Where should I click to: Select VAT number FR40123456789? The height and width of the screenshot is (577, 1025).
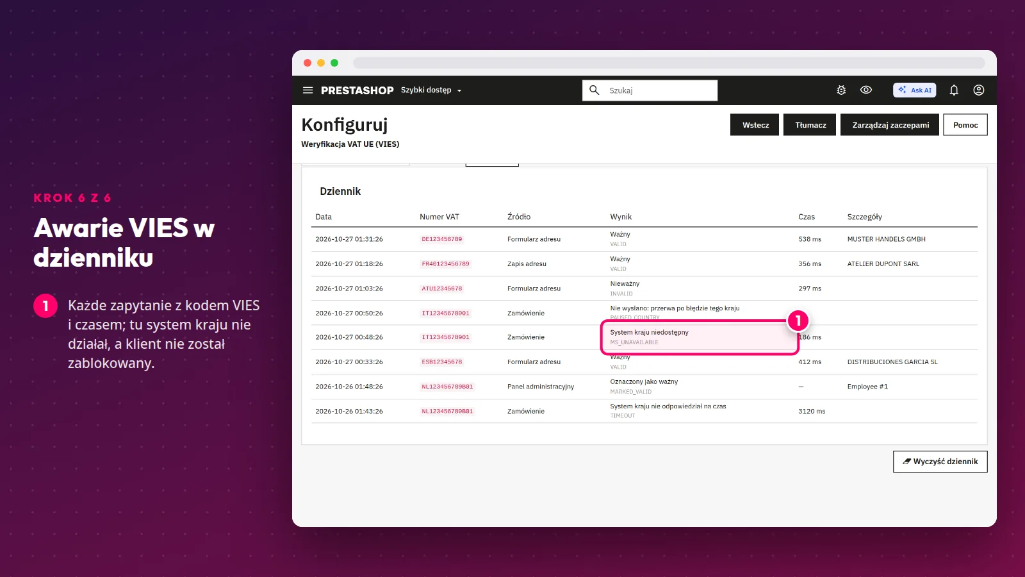446,264
